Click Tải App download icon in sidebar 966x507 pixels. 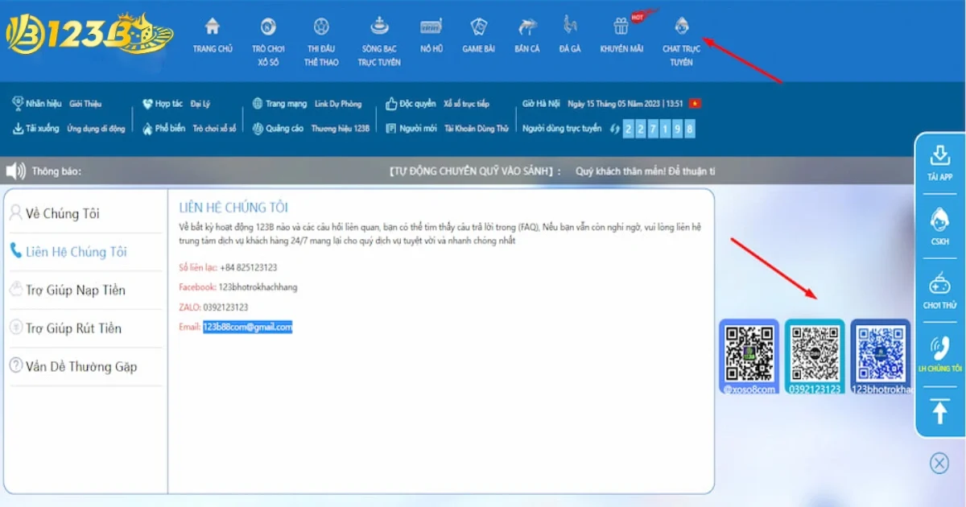coord(939,155)
